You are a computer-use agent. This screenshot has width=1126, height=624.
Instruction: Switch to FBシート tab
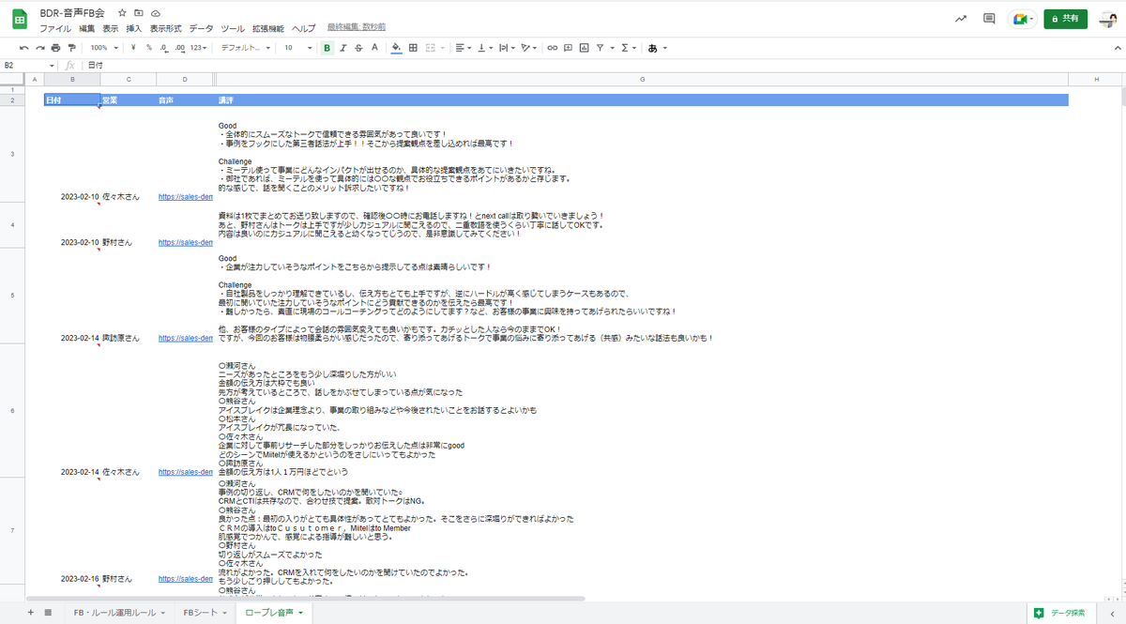(205, 613)
